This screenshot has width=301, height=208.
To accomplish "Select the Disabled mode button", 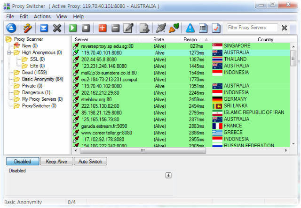I will (x=23, y=161).
